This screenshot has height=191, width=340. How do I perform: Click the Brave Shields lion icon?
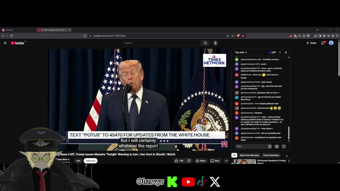(x=238, y=36)
